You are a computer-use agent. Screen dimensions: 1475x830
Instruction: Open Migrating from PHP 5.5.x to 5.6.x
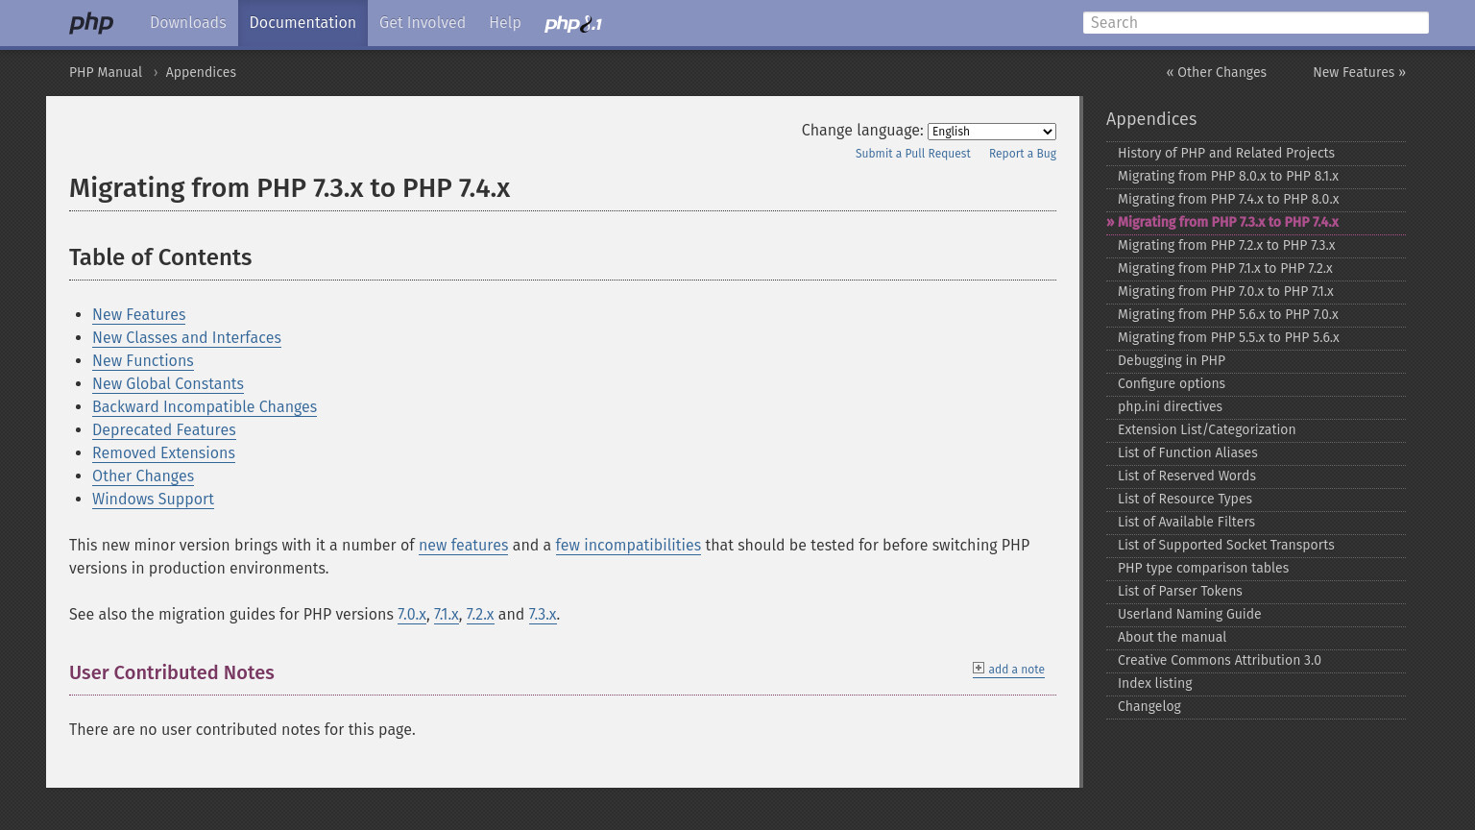pos(1256,338)
